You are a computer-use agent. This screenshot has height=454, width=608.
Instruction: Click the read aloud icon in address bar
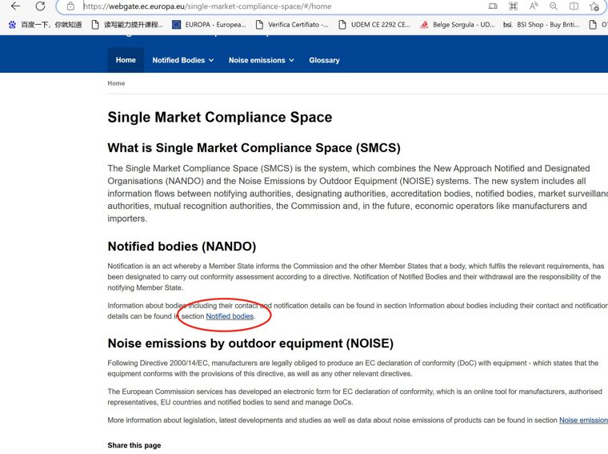click(534, 6)
